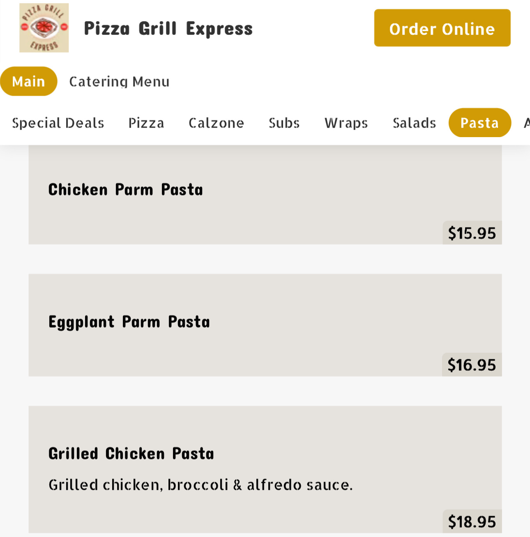Viewport: 530px width, 537px height.
Task: Click the $16.95 price tag
Action: pyautogui.click(x=472, y=365)
